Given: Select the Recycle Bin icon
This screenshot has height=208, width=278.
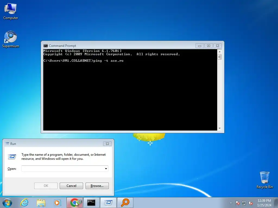Looking at the screenshot, I should click(264, 180).
